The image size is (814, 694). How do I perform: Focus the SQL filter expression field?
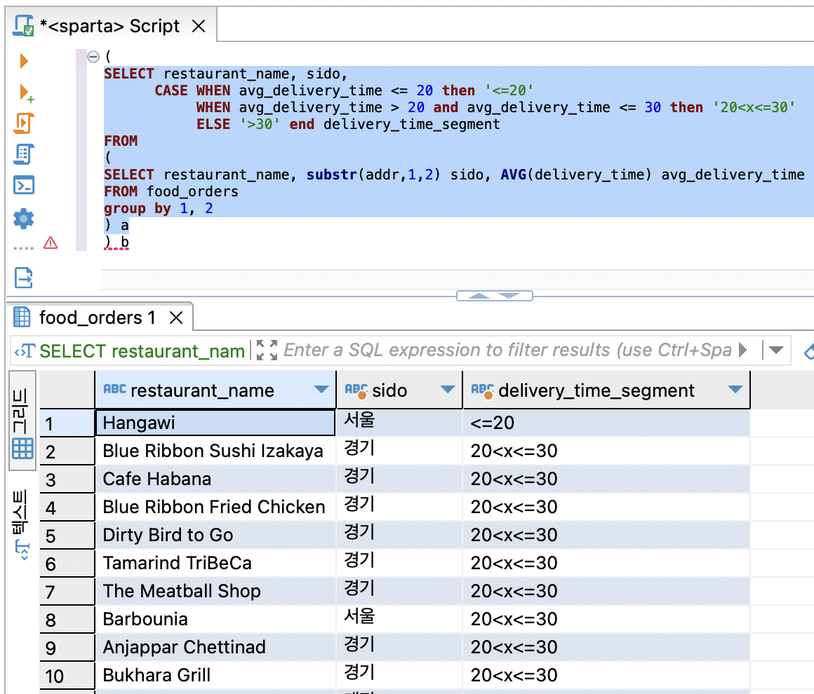[x=507, y=350]
